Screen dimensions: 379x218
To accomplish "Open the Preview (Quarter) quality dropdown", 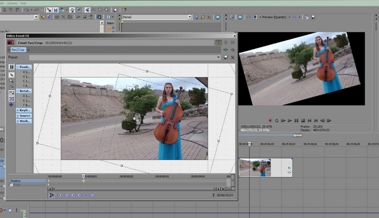I will click(x=276, y=17).
